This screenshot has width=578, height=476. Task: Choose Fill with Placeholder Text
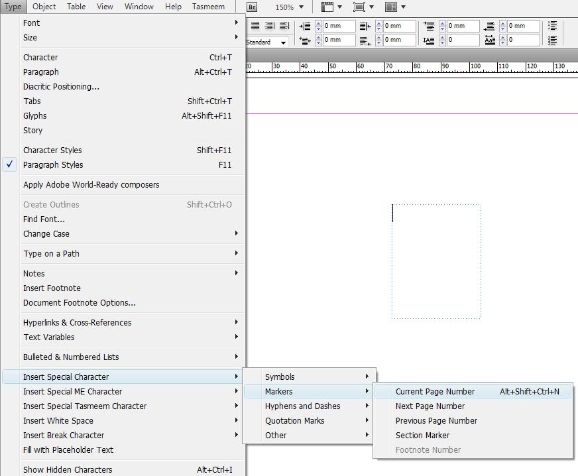pyautogui.click(x=123, y=450)
